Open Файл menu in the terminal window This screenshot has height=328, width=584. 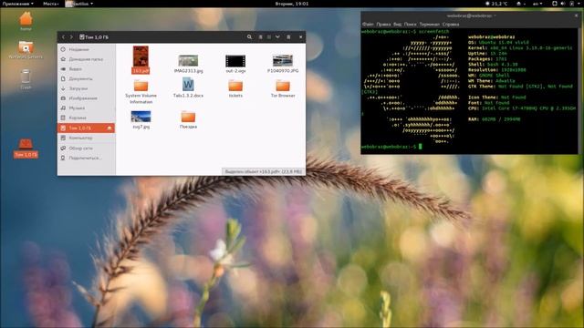[x=368, y=25]
